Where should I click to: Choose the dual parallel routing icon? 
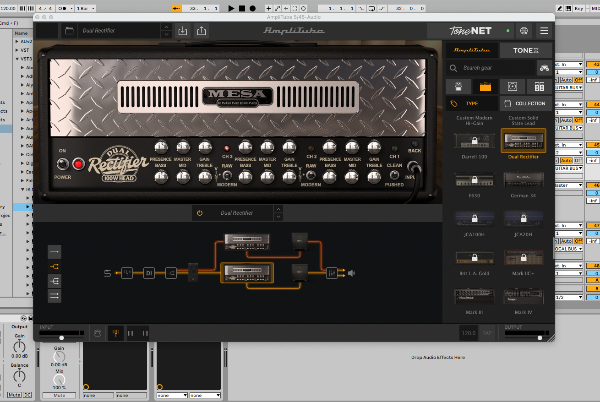55,296
